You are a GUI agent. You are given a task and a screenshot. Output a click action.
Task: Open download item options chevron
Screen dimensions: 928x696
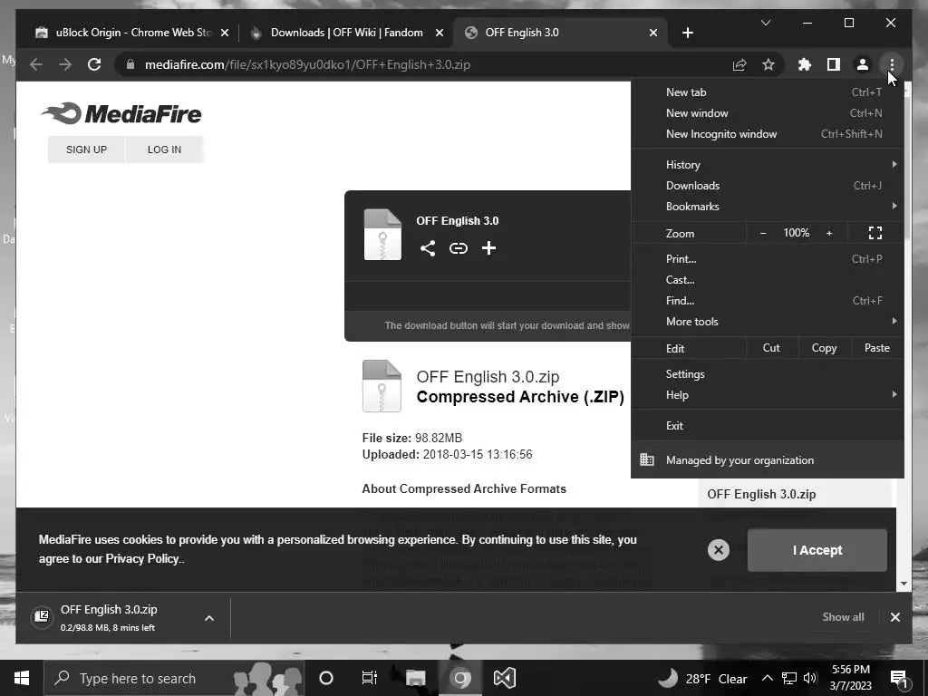[209, 618]
